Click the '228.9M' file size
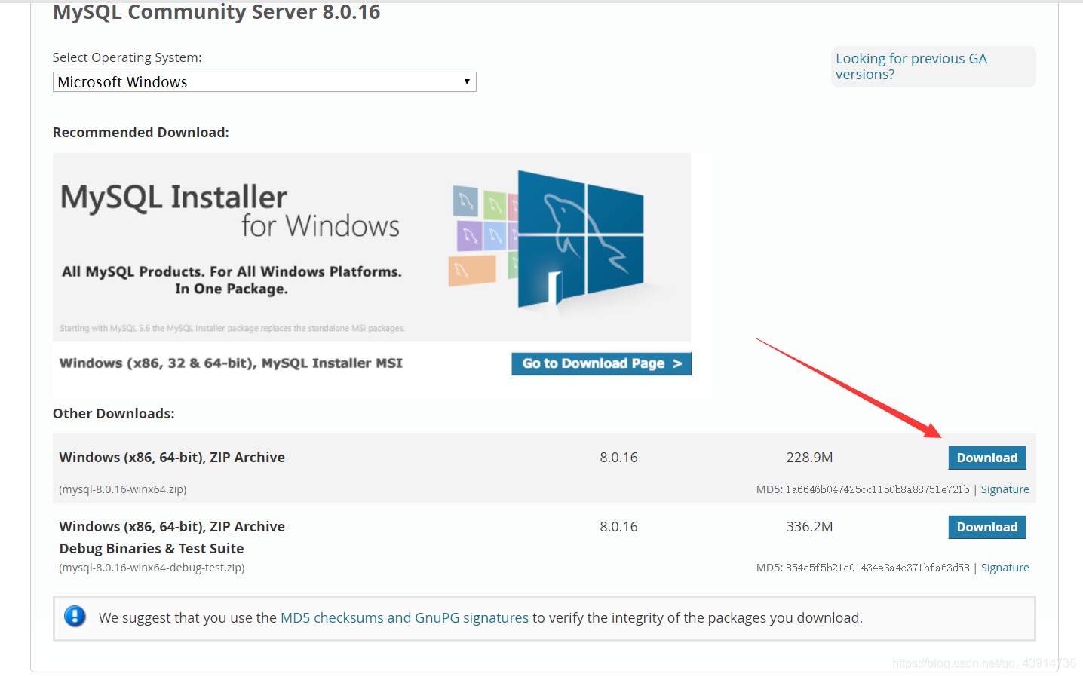Screen dimensions: 1083x677 pos(809,458)
